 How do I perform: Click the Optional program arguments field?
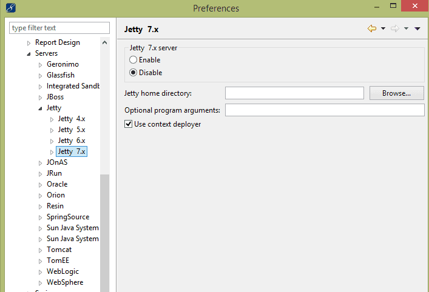[325, 110]
